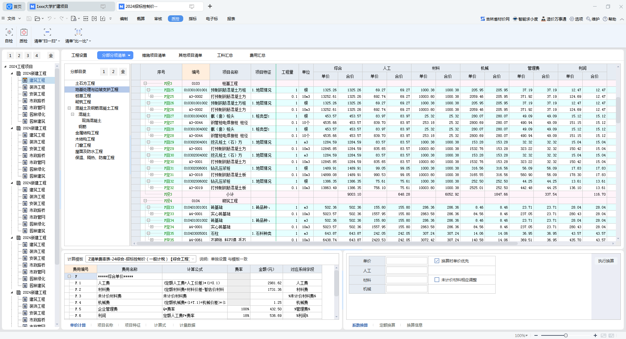Switch to the 报表 ribbon tab

pyautogui.click(x=231, y=19)
